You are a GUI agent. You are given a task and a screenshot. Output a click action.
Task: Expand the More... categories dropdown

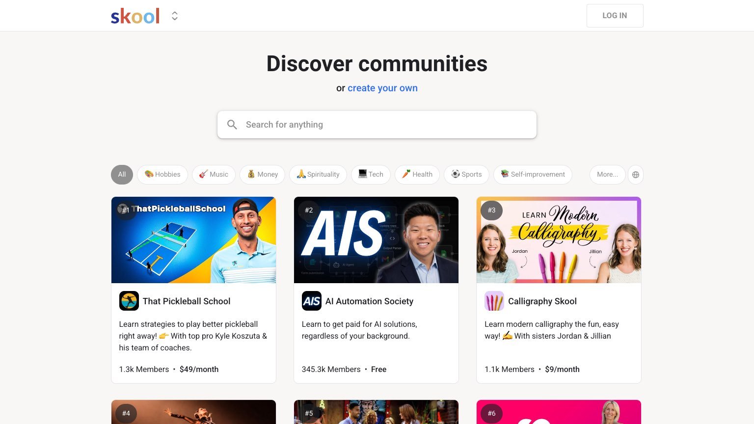point(607,175)
